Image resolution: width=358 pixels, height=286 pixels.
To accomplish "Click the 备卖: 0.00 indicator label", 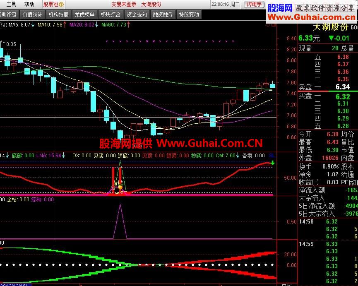I will point(253,156).
